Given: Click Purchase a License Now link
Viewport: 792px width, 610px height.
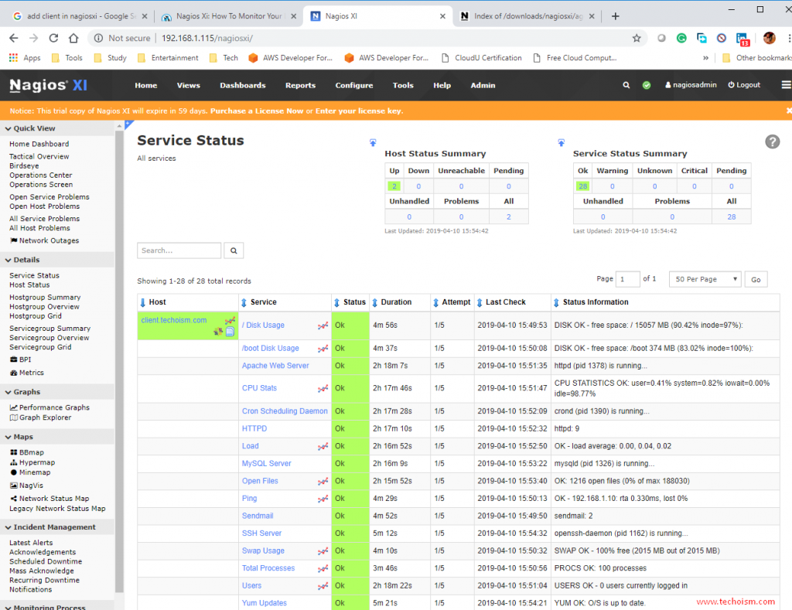Looking at the screenshot, I should pyautogui.click(x=257, y=111).
